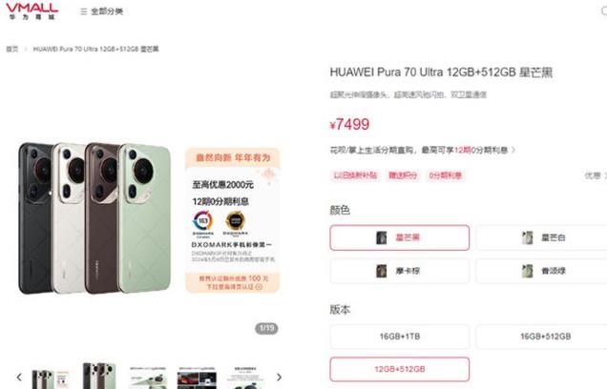607x389 pixels.
Task: Expand 优惠 promotions arrow
Action: [596, 175]
